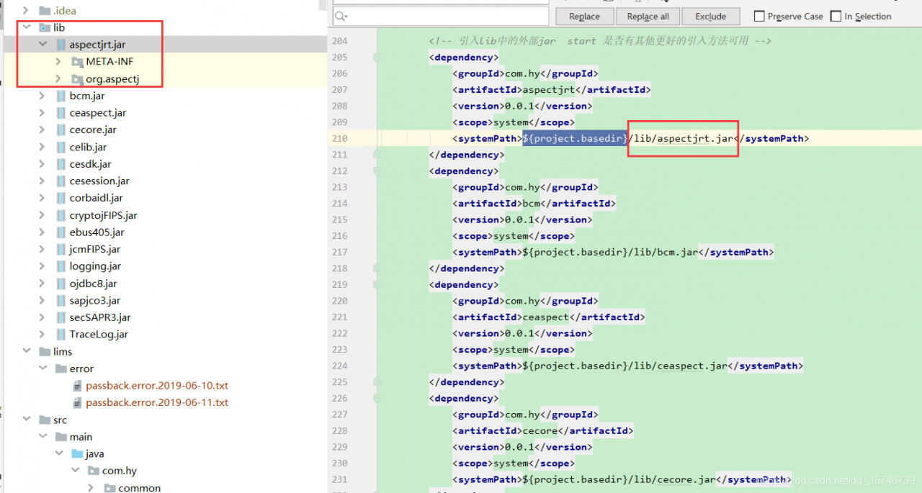Image resolution: width=922 pixels, height=493 pixels.
Task: Click the Exclude button
Action: (x=710, y=17)
